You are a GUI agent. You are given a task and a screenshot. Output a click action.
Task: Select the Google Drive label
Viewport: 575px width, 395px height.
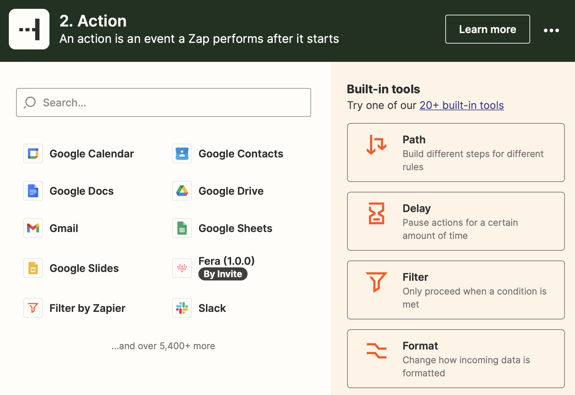coord(231,191)
